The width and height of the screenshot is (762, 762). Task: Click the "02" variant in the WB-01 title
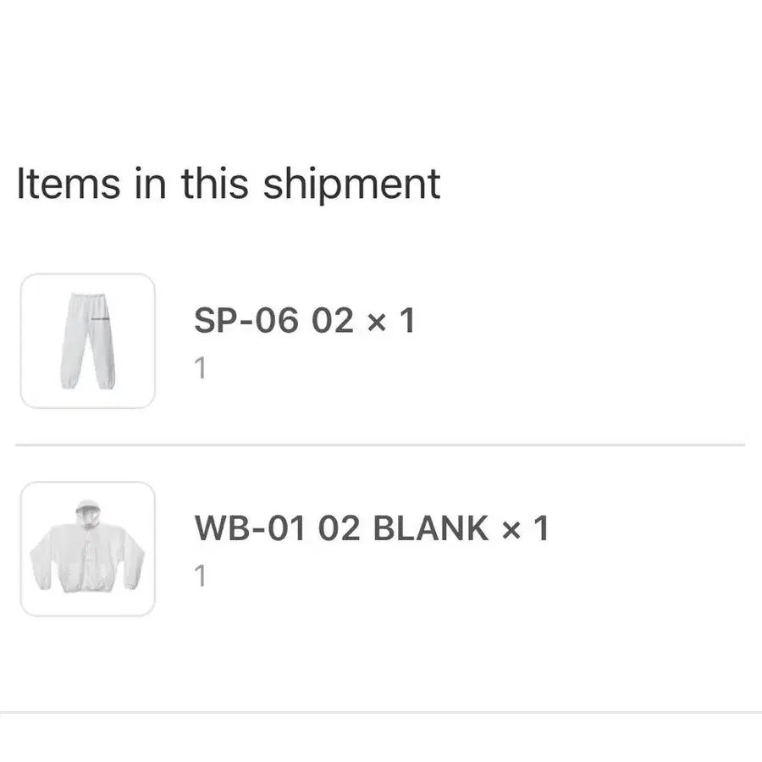340,528
